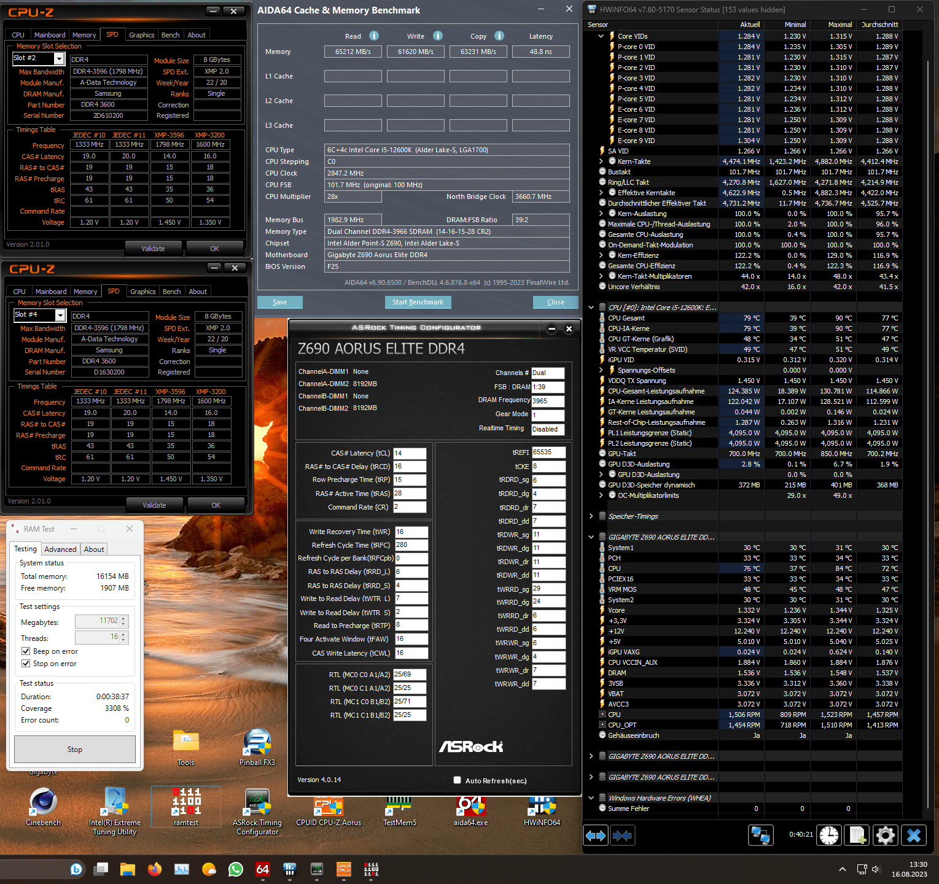Screen dimensions: 939x884
Task: Stop the running RAM Test
Action: pos(75,749)
